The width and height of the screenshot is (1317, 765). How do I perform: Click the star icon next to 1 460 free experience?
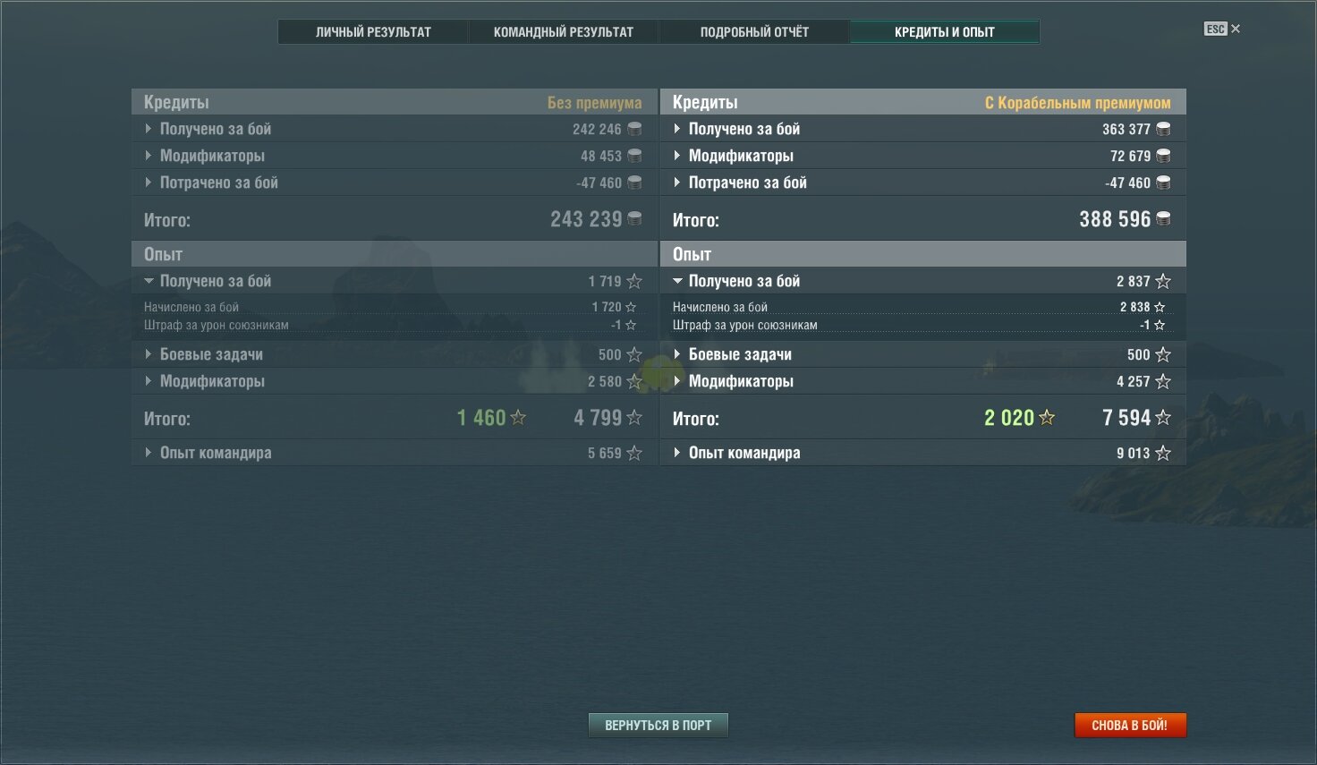[518, 417]
